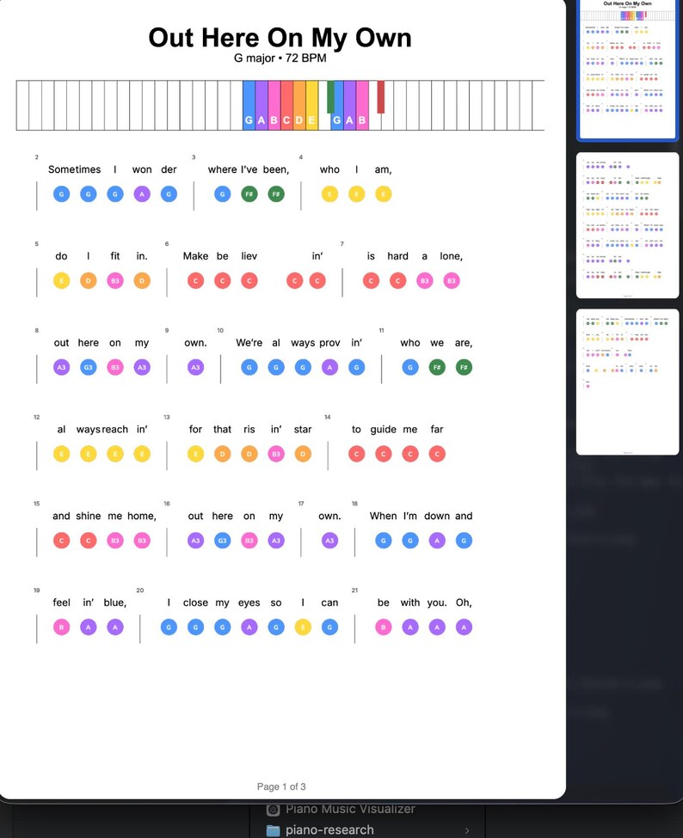Click the lyric 'far'

tap(437, 429)
